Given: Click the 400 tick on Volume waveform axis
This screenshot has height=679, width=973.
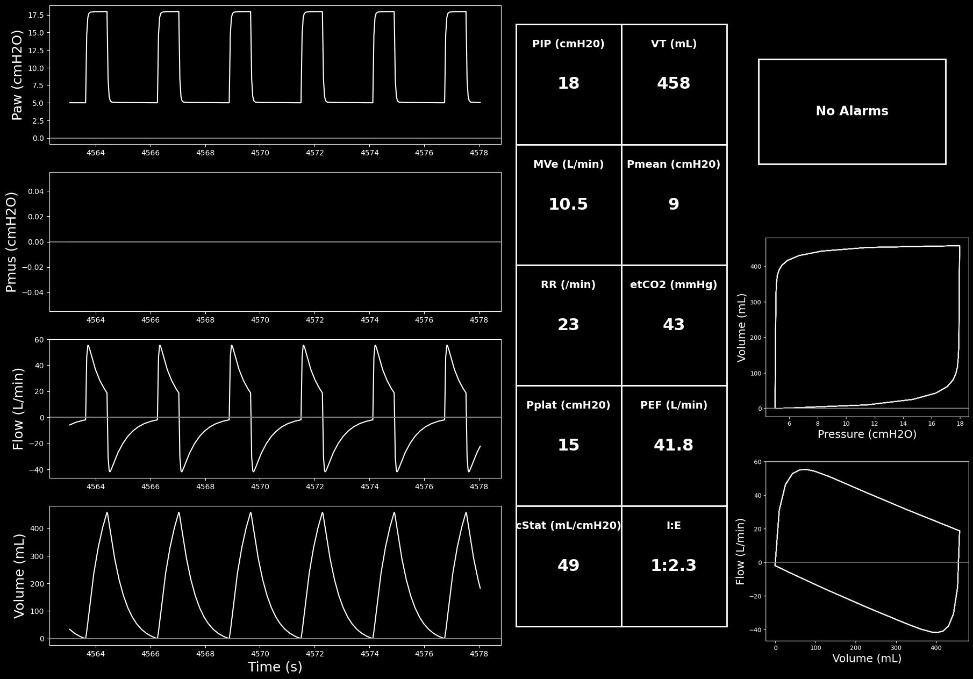Looking at the screenshot, I should click(x=38, y=529).
